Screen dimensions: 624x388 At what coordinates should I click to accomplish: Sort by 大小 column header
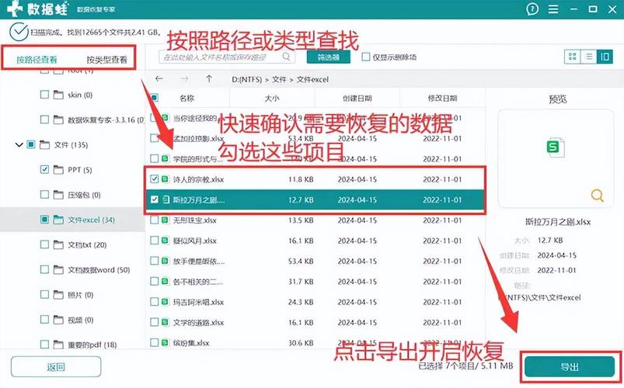point(272,99)
